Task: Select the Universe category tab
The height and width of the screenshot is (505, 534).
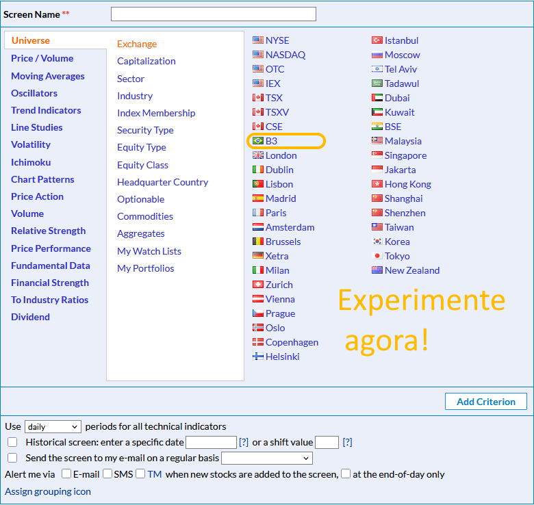Action: pyautogui.click(x=31, y=40)
